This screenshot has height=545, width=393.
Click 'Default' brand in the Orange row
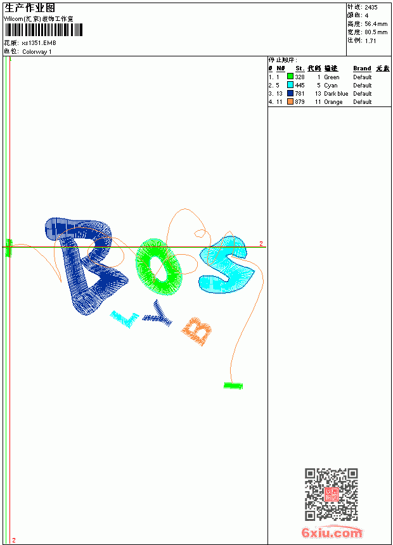(x=363, y=102)
